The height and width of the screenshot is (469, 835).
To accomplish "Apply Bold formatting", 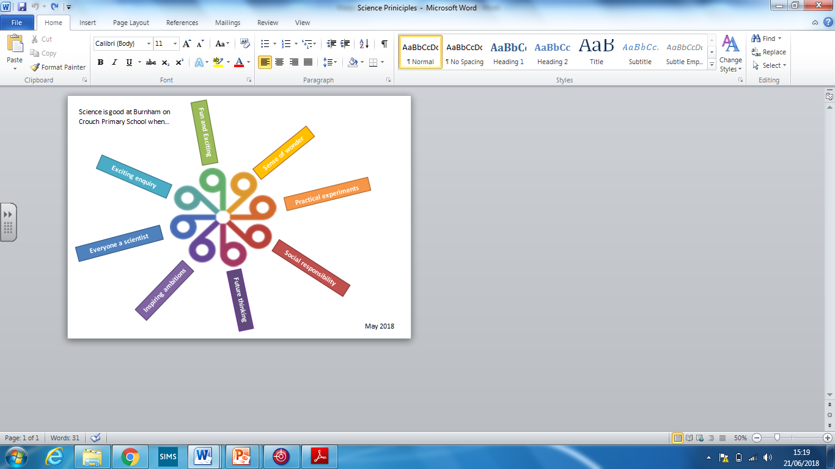I will [100, 62].
